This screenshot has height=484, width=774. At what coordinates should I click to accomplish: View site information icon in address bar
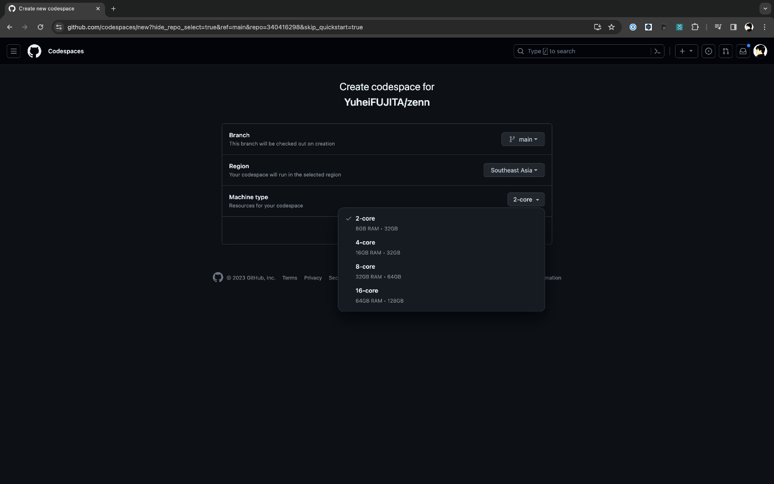click(59, 27)
